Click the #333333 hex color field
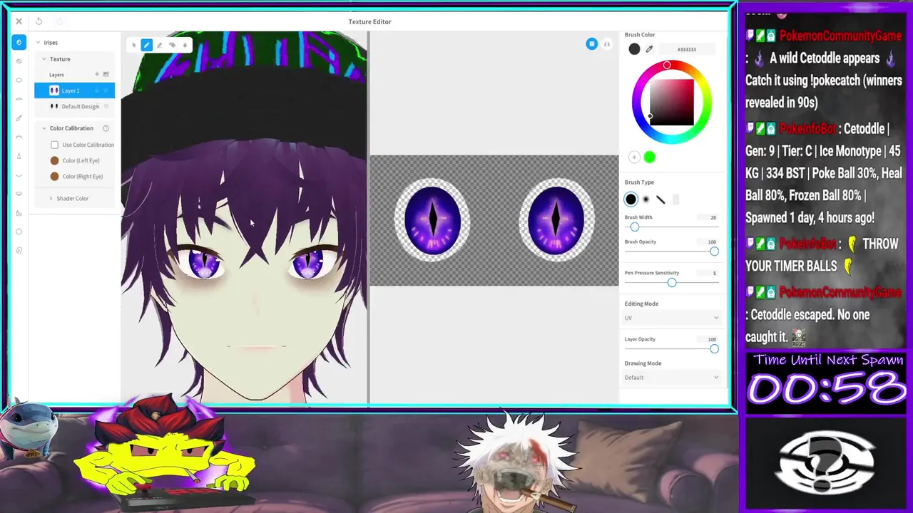 point(687,49)
